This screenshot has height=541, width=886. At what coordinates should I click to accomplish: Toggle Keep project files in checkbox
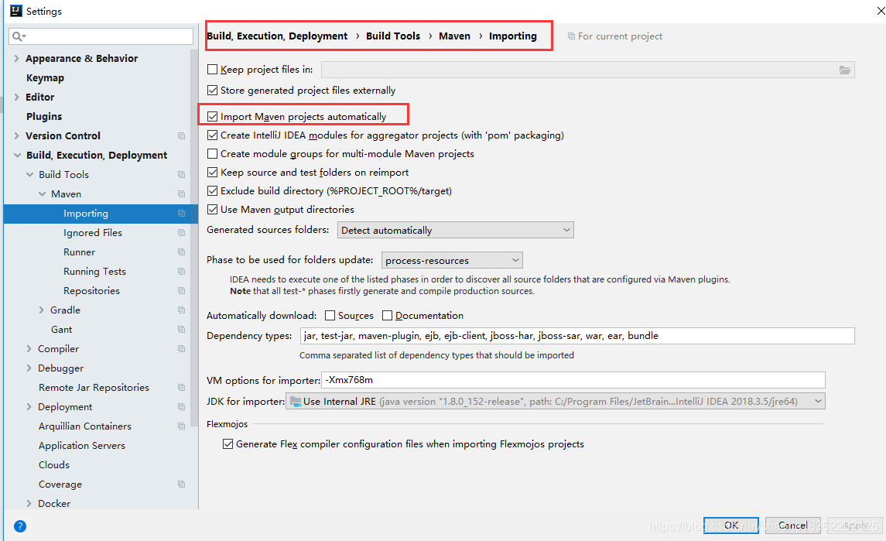pos(213,70)
